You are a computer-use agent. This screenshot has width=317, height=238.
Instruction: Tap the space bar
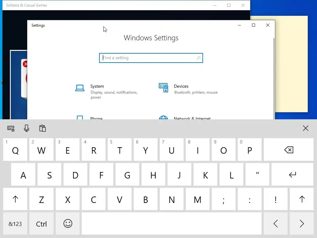point(172,224)
